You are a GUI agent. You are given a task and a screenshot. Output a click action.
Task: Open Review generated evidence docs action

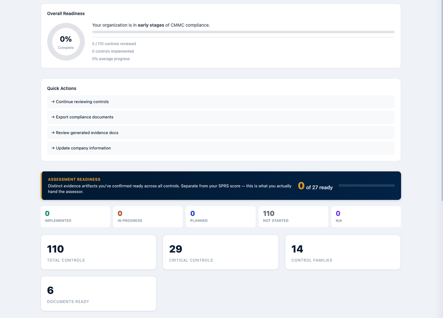point(221,133)
